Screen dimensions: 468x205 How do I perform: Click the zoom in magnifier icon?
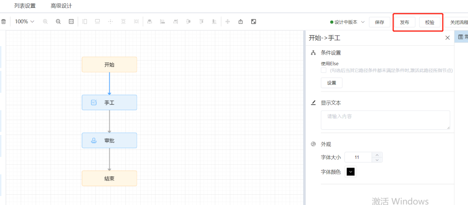tap(45, 21)
